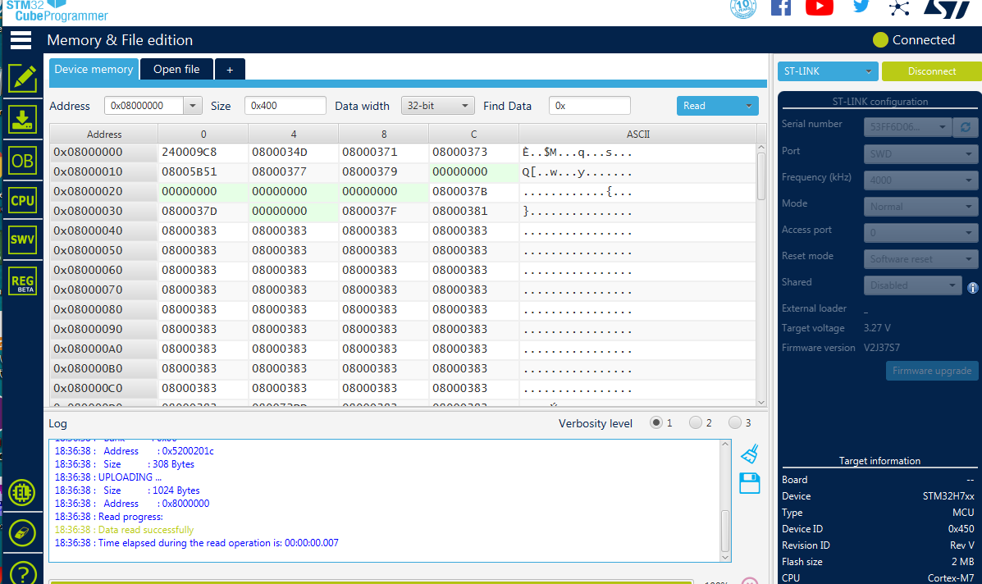Open the OB option bytes icon
This screenshot has height=584, width=982.
(x=22, y=161)
